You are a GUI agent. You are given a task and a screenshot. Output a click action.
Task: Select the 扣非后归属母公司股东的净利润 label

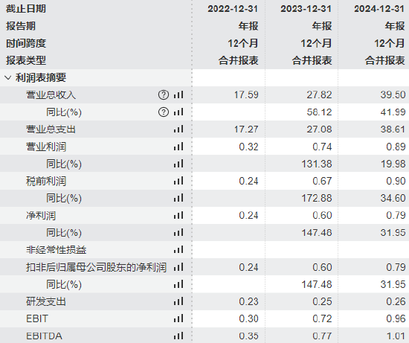pyautogui.click(x=96, y=267)
